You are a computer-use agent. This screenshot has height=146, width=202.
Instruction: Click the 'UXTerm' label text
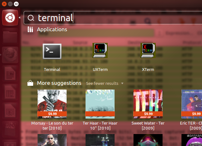100,69
